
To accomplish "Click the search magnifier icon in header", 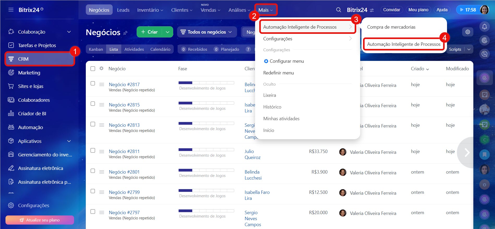I will click(x=339, y=10).
